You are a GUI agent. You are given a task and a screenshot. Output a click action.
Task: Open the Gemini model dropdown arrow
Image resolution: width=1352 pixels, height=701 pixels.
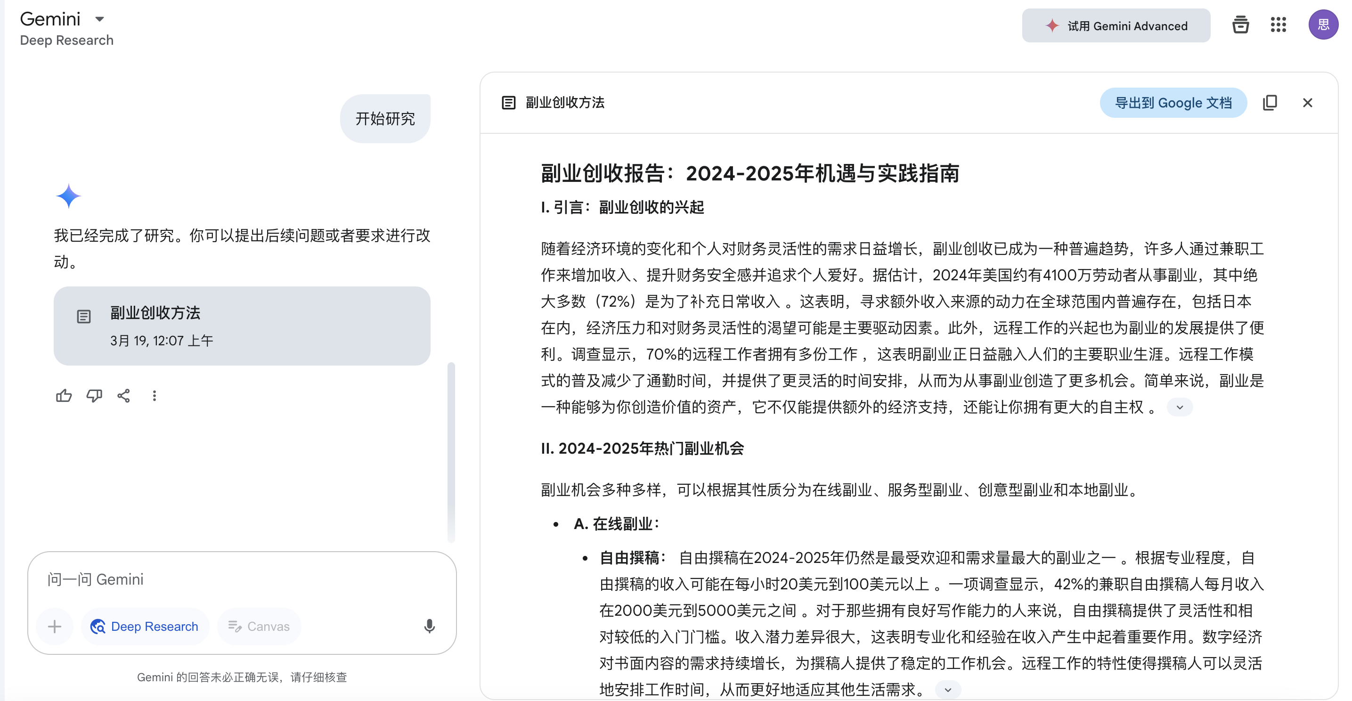(99, 19)
